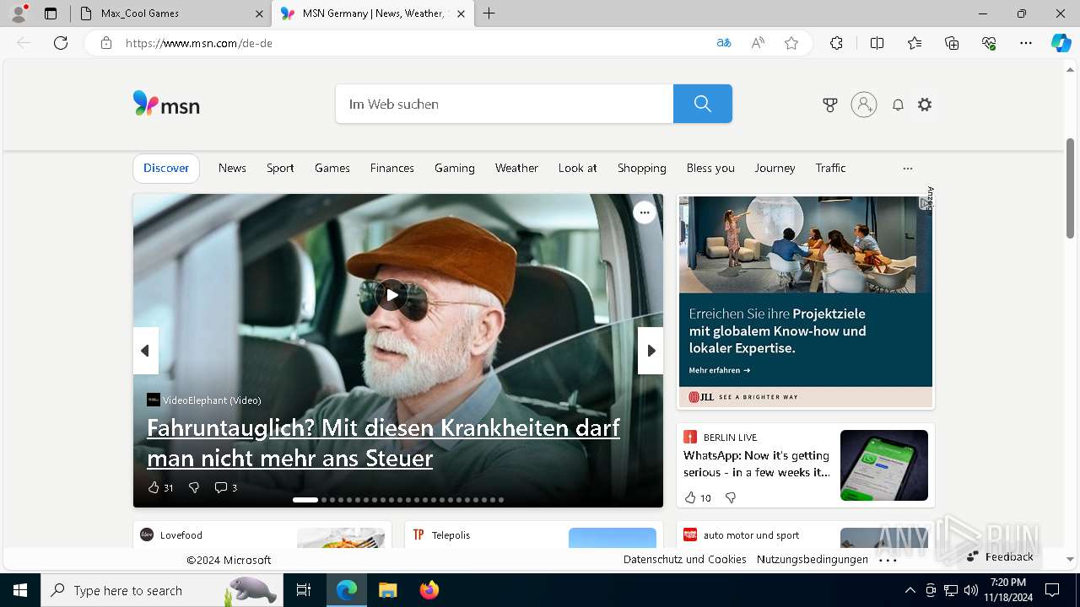Open the volume control in tray
1080x607 pixels.
click(x=970, y=590)
